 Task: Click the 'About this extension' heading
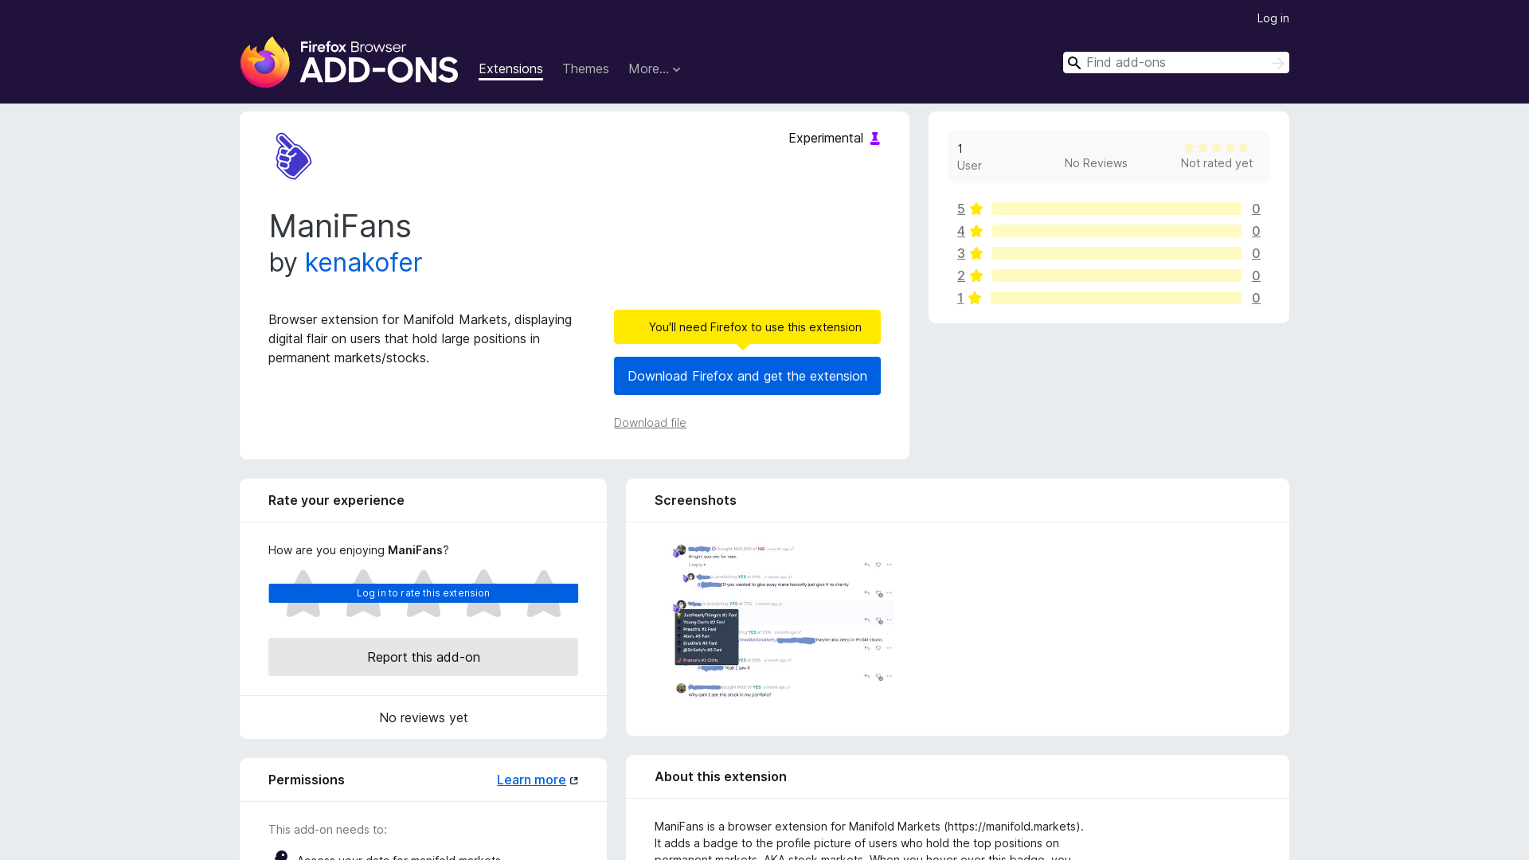721,776
